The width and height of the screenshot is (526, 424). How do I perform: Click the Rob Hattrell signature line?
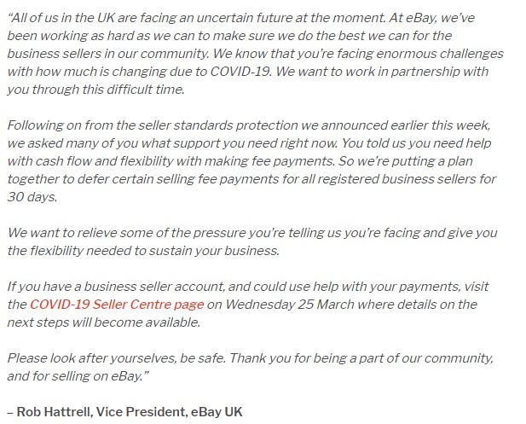[x=124, y=411]
